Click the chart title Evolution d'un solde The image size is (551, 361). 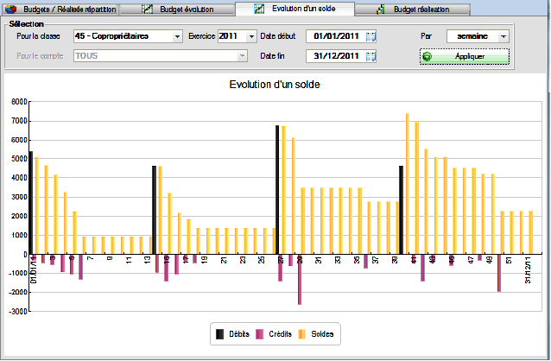(x=275, y=85)
